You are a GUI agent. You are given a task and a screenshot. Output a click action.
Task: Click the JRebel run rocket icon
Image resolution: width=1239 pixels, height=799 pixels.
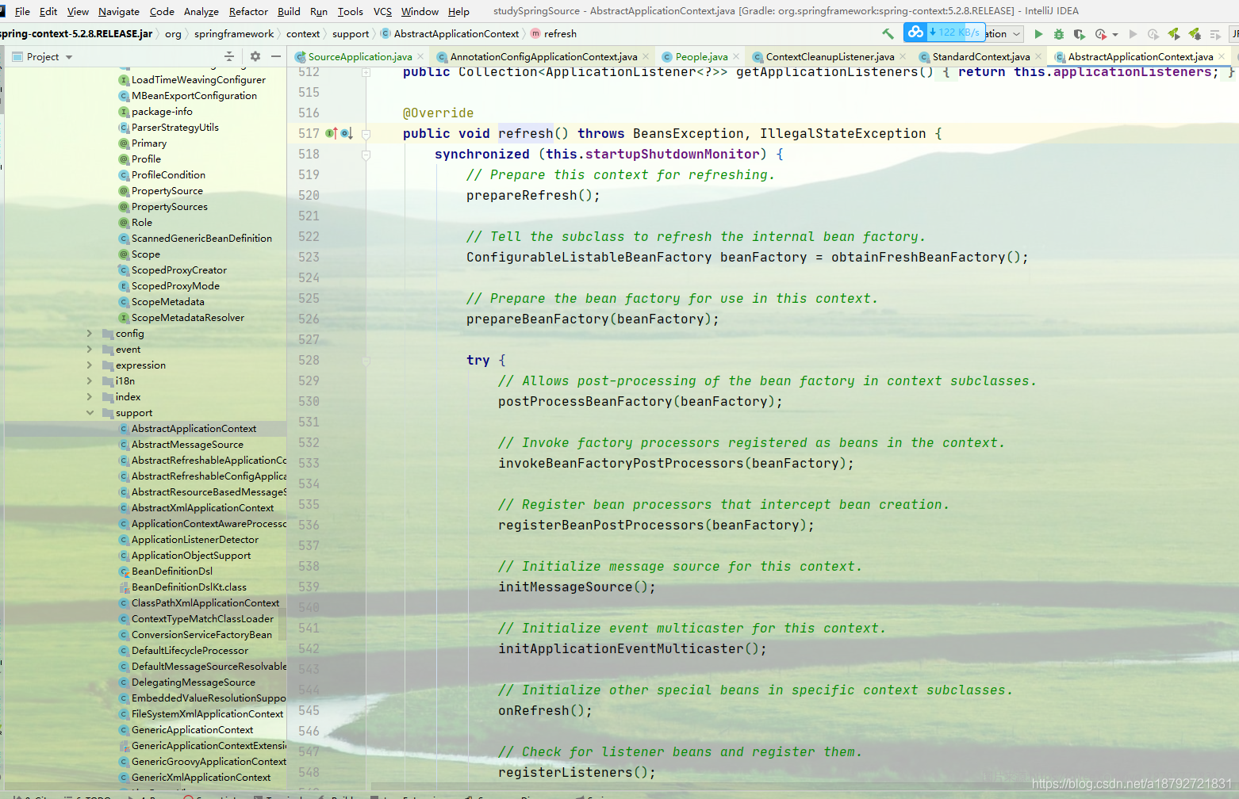[1174, 34]
